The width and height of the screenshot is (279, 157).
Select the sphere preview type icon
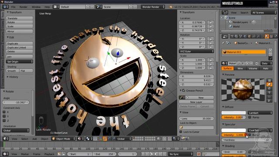(269, 84)
